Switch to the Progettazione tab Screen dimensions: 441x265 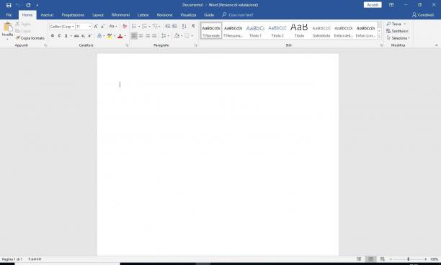[x=73, y=15]
